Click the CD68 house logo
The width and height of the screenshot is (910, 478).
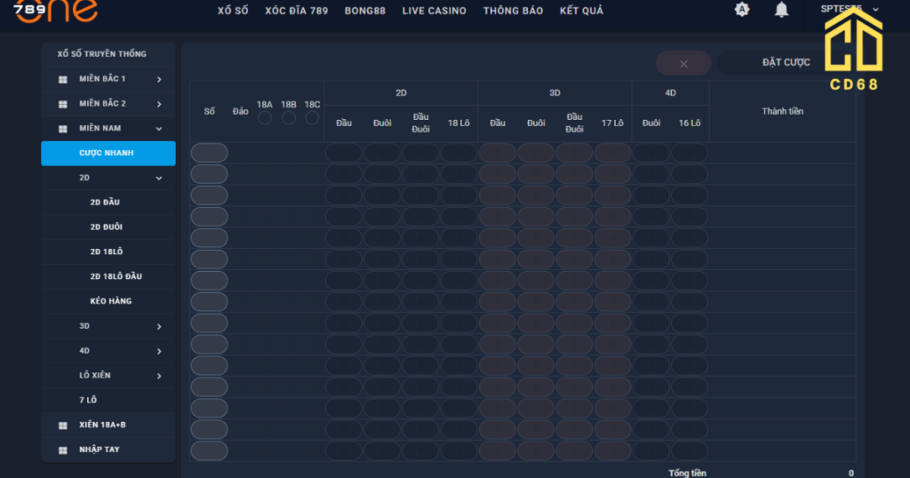pos(853,50)
